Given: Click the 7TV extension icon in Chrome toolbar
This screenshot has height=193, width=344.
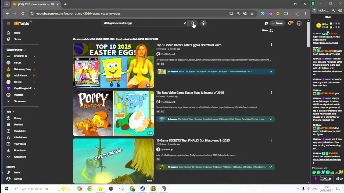Looking at the screenshot, I should tap(263, 13).
